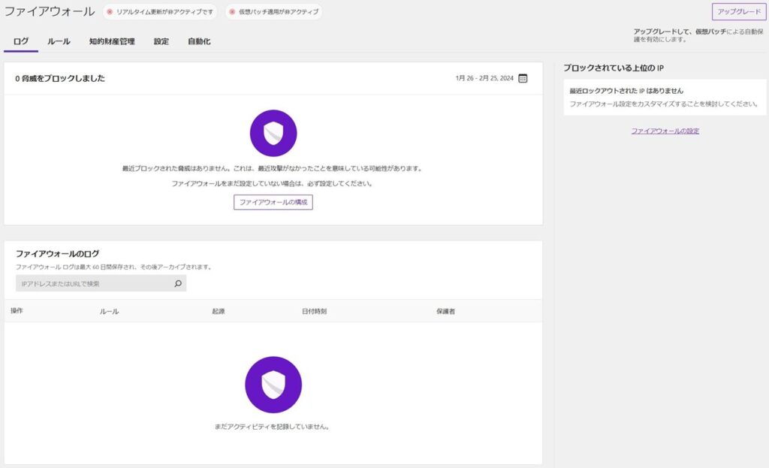Click the purple shield in threats panel

[x=273, y=133]
